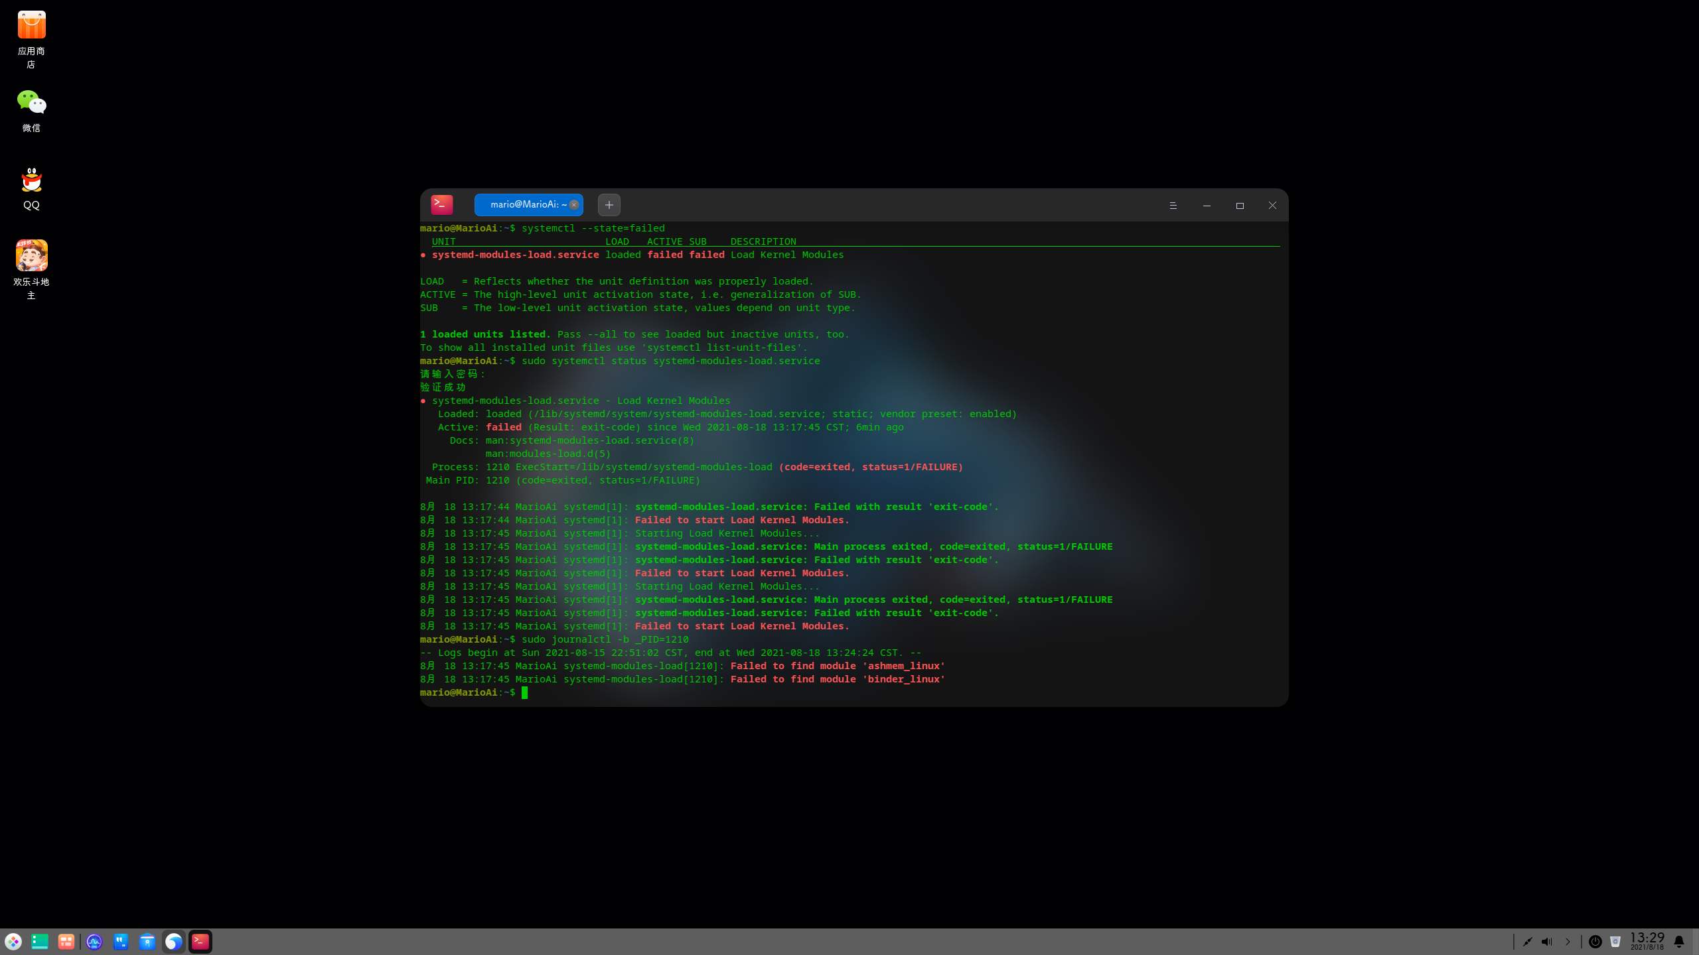This screenshot has width=1699, height=955.
Task: Open the notification bell
Action: click(1679, 942)
